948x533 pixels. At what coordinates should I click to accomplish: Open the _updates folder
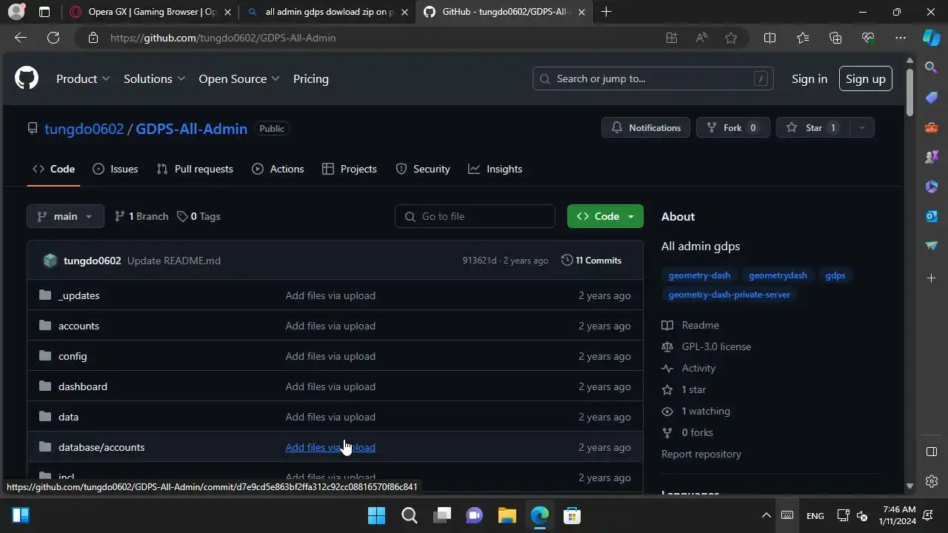pyautogui.click(x=79, y=295)
